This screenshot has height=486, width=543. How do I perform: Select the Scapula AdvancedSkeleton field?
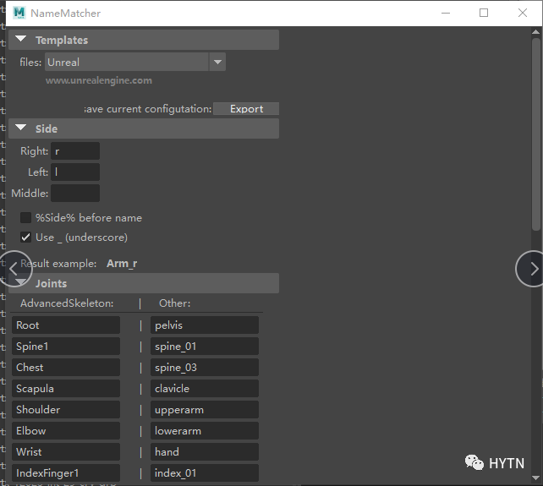pos(66,389)
